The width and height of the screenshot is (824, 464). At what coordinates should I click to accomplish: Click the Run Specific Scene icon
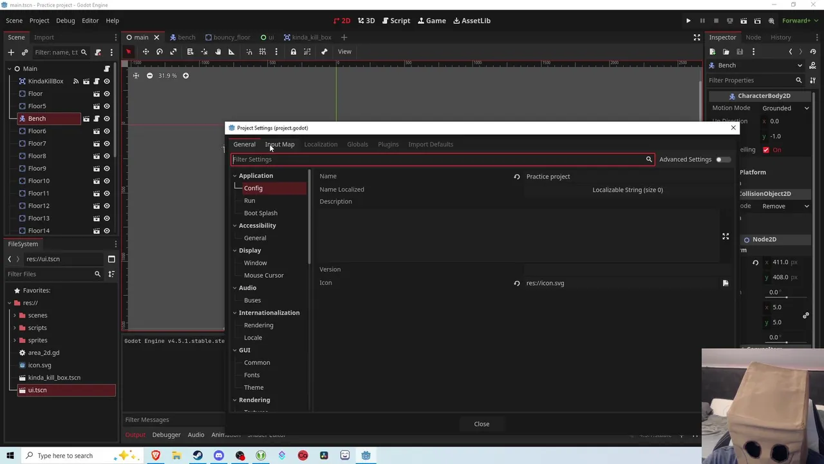coord(757,21)
